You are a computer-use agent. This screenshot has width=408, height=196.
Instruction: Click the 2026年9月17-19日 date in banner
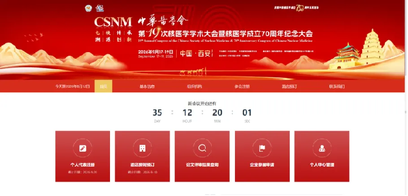155,52
